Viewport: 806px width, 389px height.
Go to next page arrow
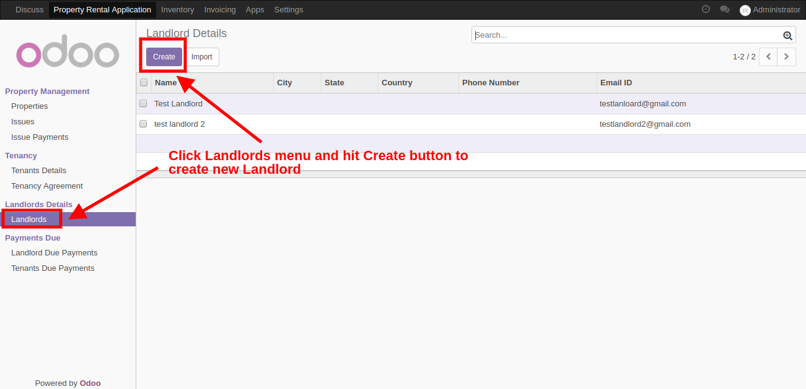787,56
